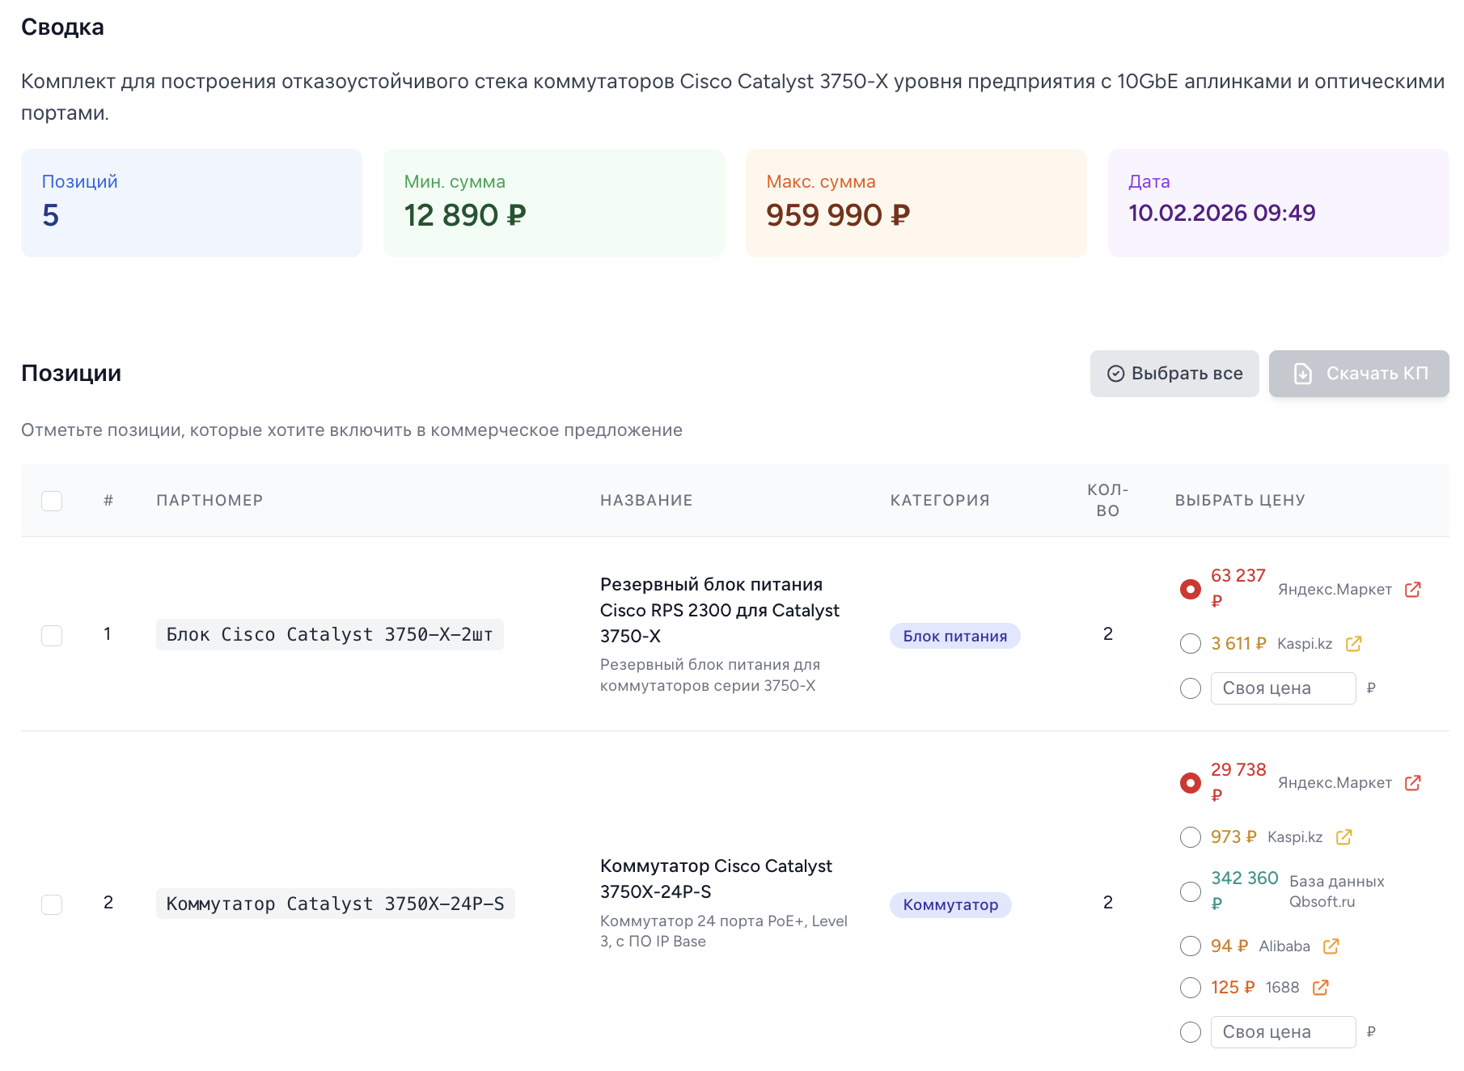Screen dimensions: 1464x1071
Task: Open Яндекс.Маркет external link for 29 738 ₽
Action: (1412, 783)
